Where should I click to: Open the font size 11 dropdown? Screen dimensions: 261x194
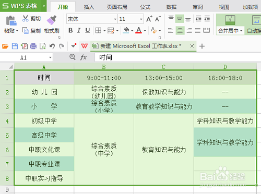(141, 19)
